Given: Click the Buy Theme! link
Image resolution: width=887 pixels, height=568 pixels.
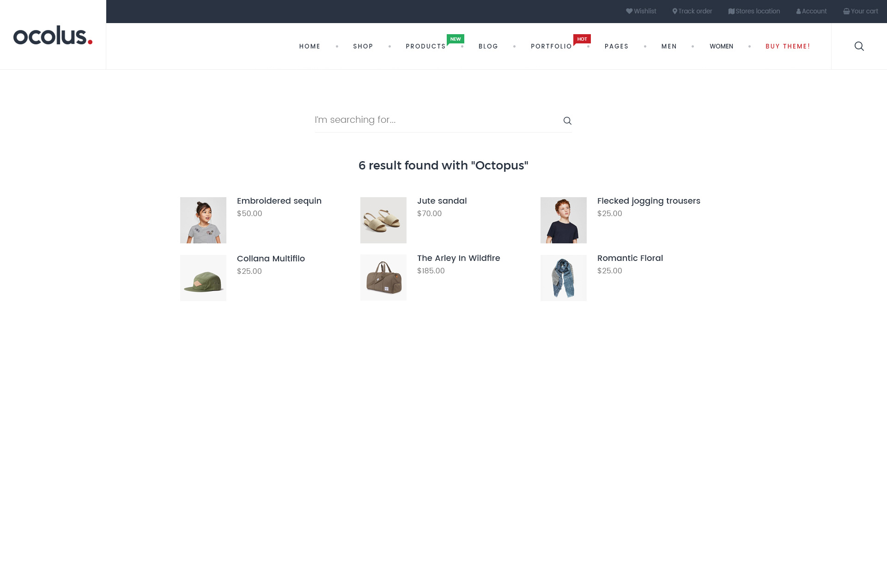Looking at the screenshot, I should [x=788, y=46].
